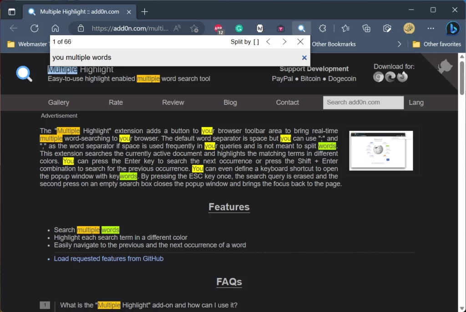Image resolution: width=466 pixels, height=312 pixels.
Task: Click the vertical page scrollbar thumb
Action: [x=462, y=78]
